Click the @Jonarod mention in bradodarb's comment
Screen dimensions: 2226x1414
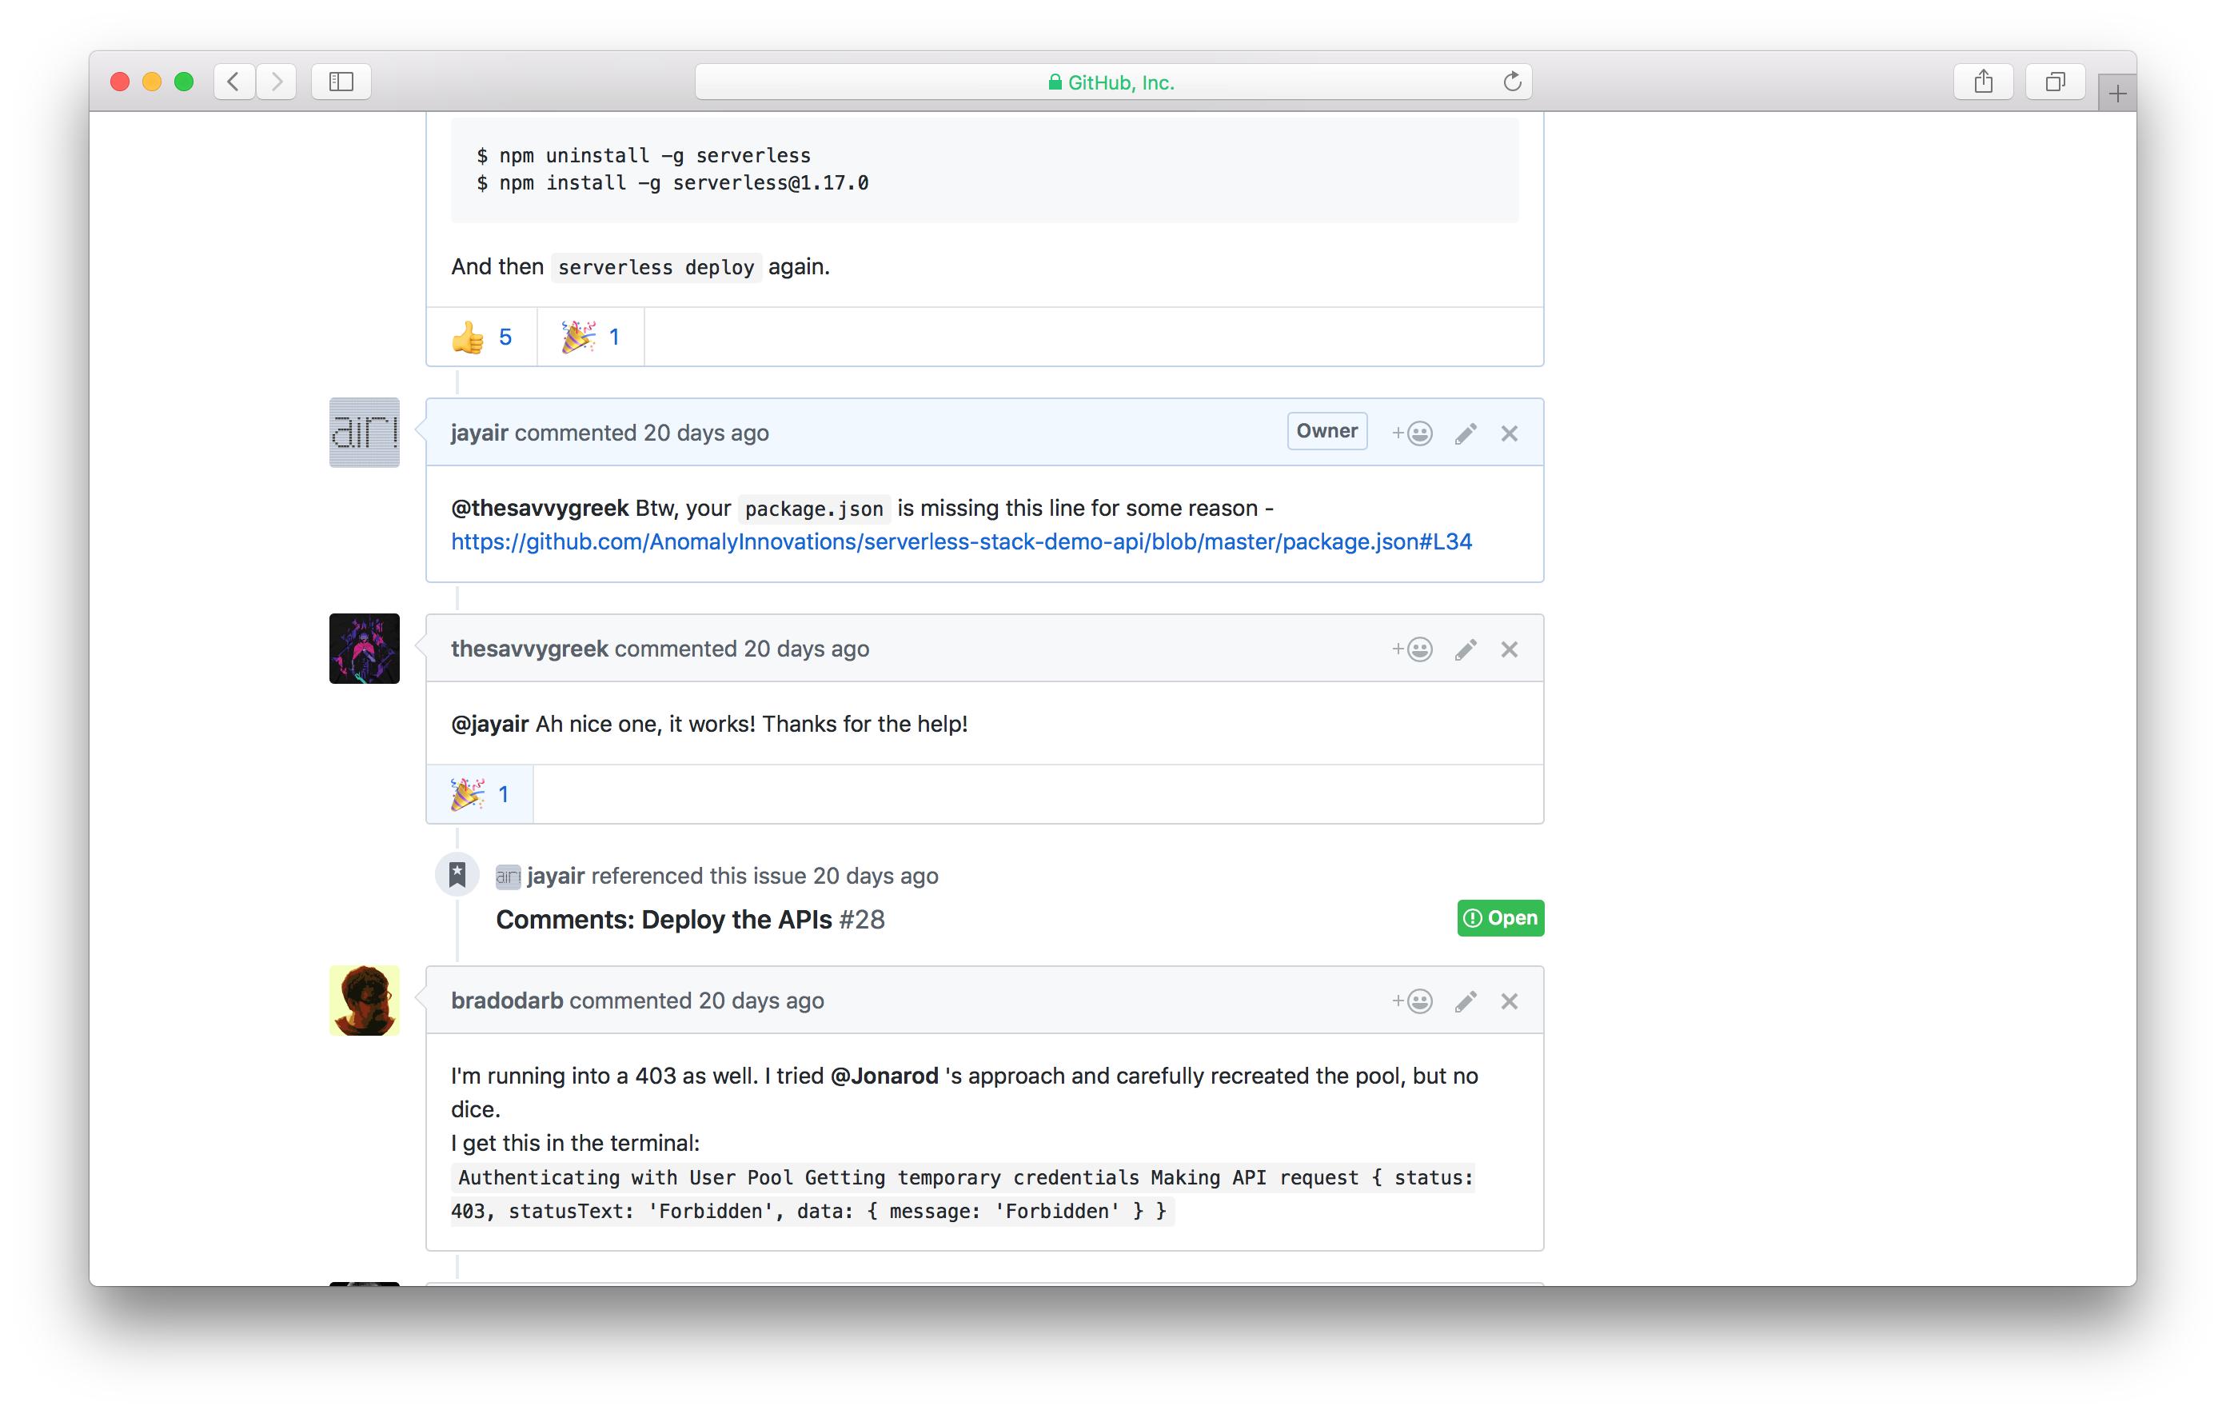(x=884, y=1076)
